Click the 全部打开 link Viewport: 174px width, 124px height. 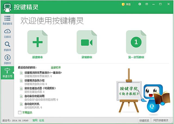(x=56, y=67)
